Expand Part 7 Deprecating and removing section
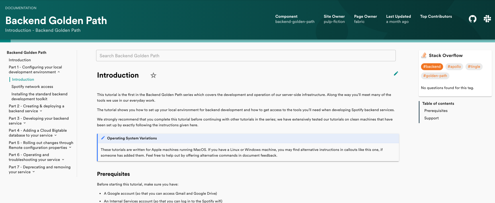495x203 pixels. tap(34, 172)
